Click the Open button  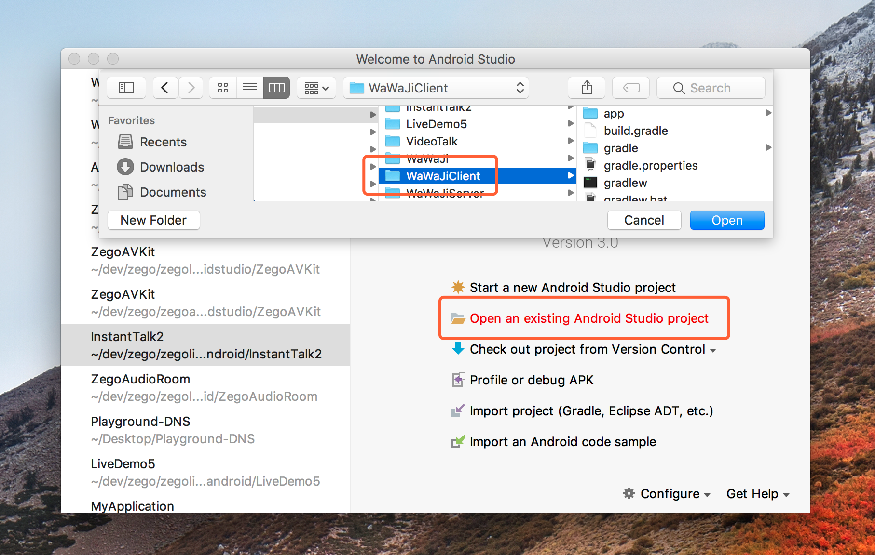coord(727,220)
